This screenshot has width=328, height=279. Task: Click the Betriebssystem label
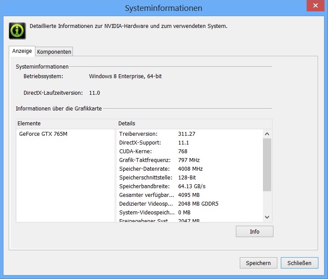[x=43, y=76]
